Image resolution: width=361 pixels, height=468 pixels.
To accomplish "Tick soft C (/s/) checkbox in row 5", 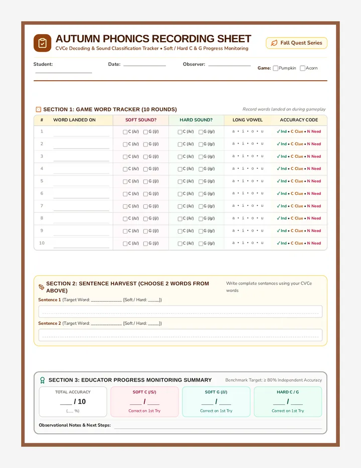I will click(x=125, y=181).
